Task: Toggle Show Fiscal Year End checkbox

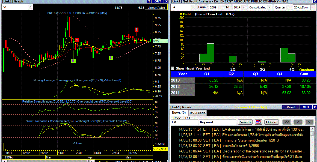Action: pyautogui.click(x=172, y=68)
